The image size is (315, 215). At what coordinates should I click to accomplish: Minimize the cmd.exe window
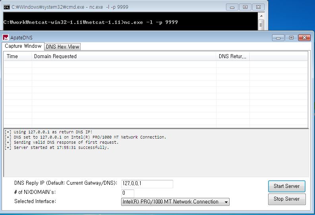pos(232,7)
